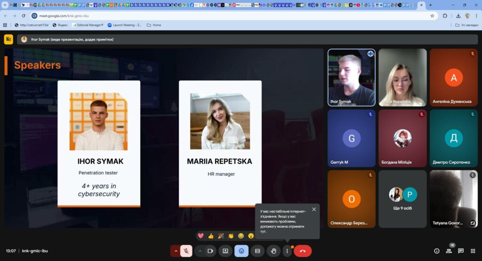Click the emoji reactions smiley button
Viewport: 482px width, 261px height.
click(241, 251)
